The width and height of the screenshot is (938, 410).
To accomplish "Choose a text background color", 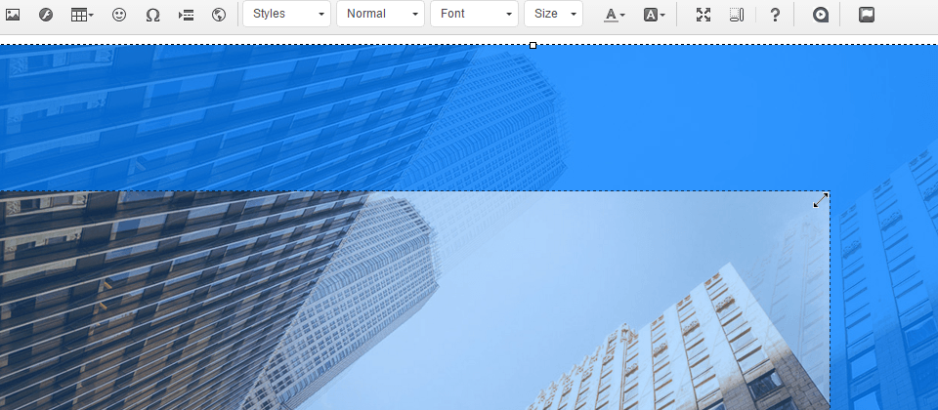I will pyautogui.click(x=655, y=15).
